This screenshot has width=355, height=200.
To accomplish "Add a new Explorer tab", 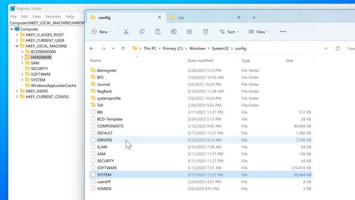I will point(254,17).
